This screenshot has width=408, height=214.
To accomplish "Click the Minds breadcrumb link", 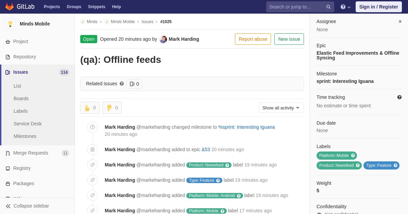I will (x=92, y=22).
